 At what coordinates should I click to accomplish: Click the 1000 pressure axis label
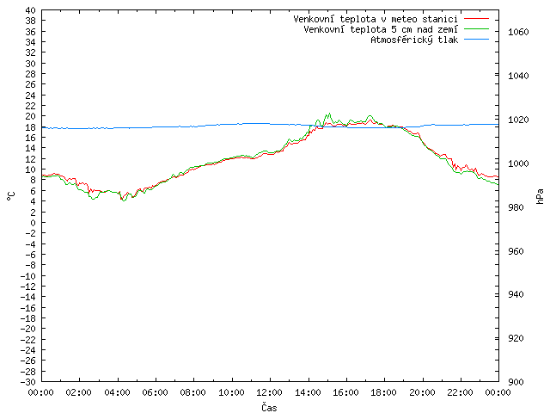point(518,163)
